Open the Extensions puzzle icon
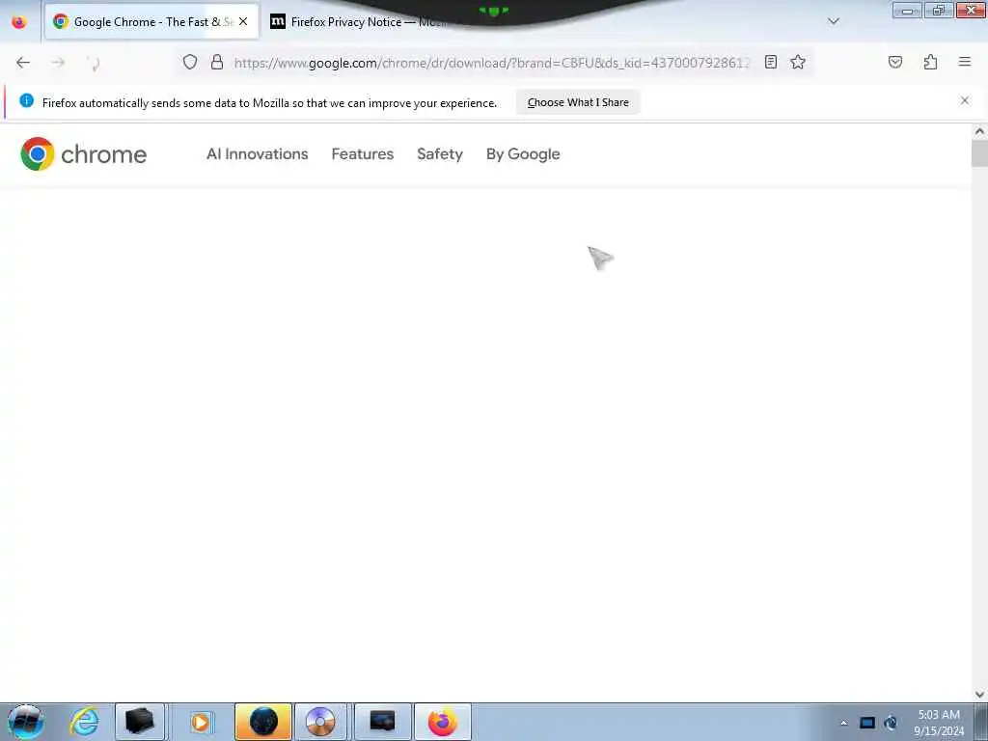This screenshot has height=741, width=988. pyautogui.click(x=930, y=62)
